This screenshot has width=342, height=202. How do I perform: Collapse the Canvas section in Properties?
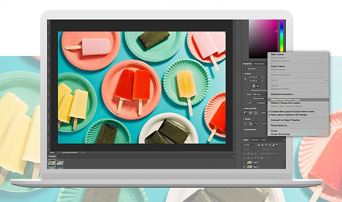click(244, 74)
